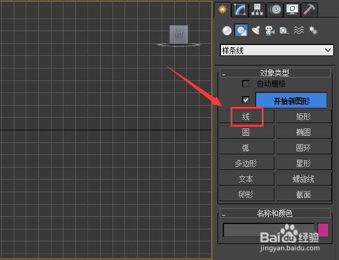Screen dimensions: 339x260
Task: Click the 前 ViewCube face
Action: pos(178,34)
